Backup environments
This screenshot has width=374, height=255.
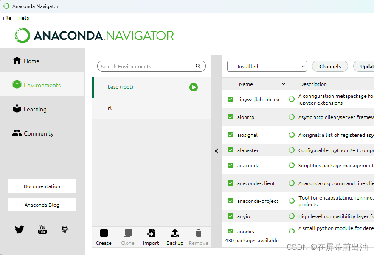pos(175,237)
